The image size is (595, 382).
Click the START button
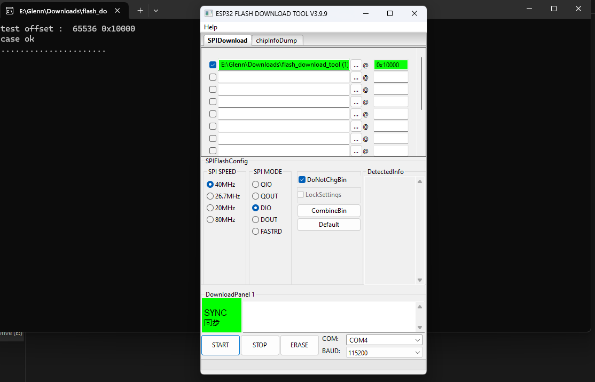tap(221, 345)
